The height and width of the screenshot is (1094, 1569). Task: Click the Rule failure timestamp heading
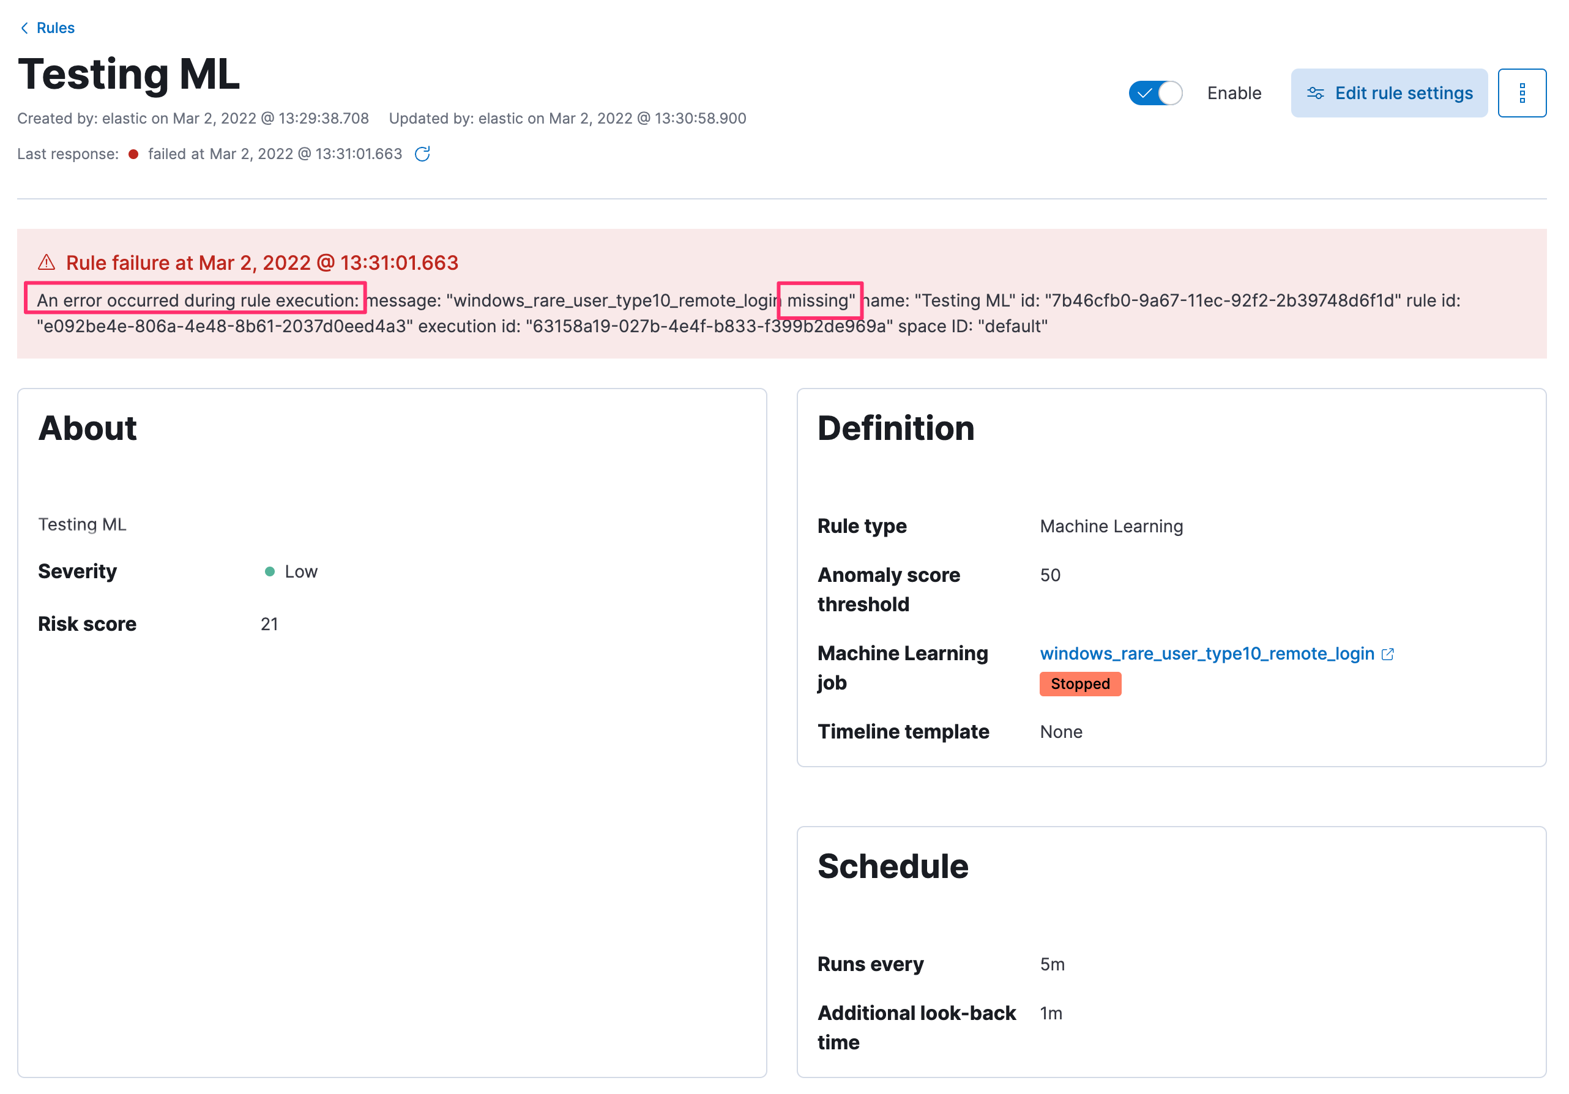click(262, 262)
